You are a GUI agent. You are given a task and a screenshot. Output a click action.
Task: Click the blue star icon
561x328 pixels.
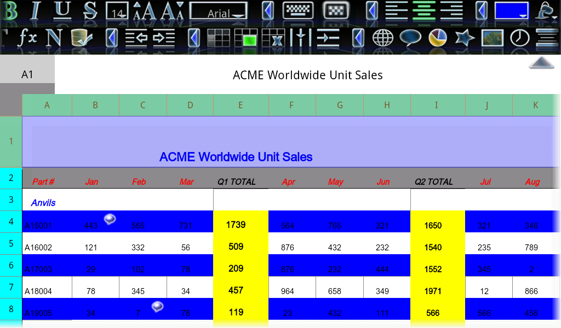click(x=465, y=38)
